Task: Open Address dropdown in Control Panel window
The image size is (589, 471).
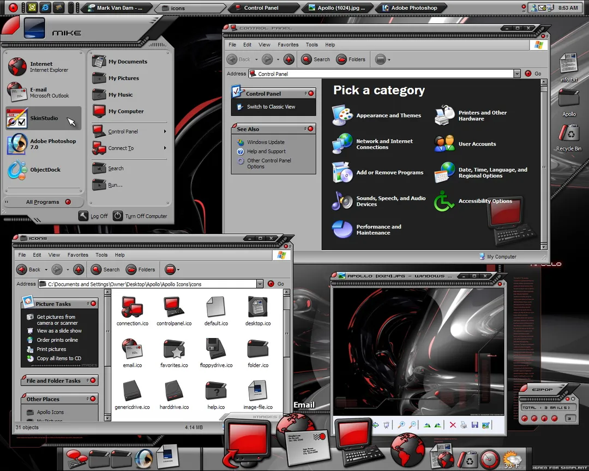Action: [x=517, y=74]
